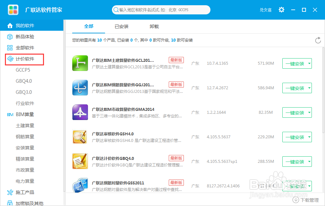
Task: Select 安装算量 in sidebar
Action: 25,148
